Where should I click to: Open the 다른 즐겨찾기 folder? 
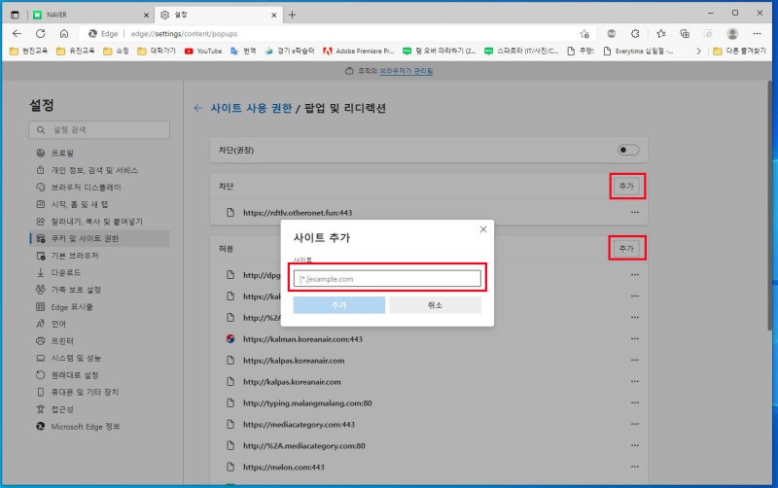pyautogui.click(x=739, y=52)
